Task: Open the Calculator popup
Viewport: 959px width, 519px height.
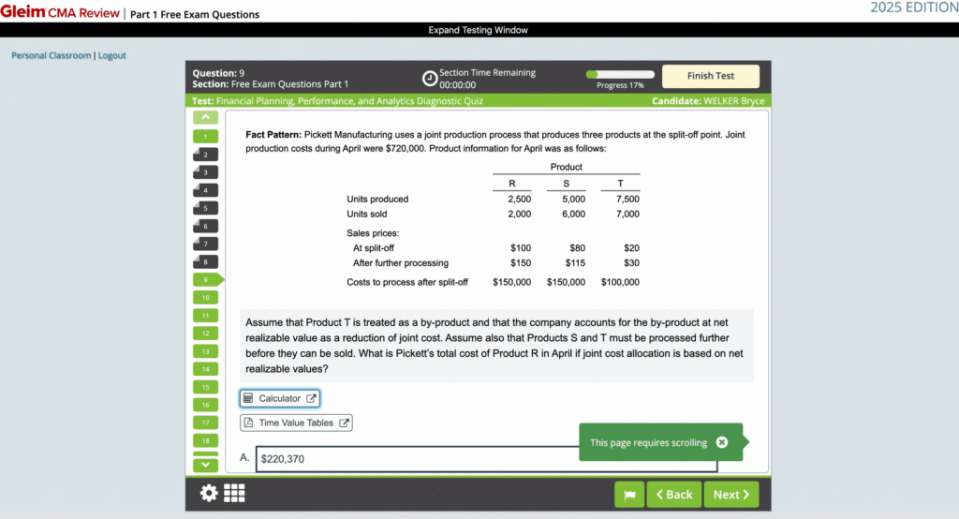Action: (279, 398)
